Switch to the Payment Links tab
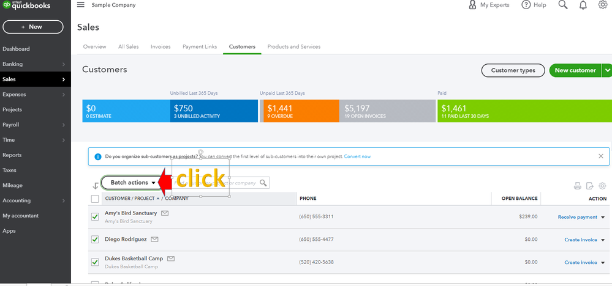 pos(200,46)
